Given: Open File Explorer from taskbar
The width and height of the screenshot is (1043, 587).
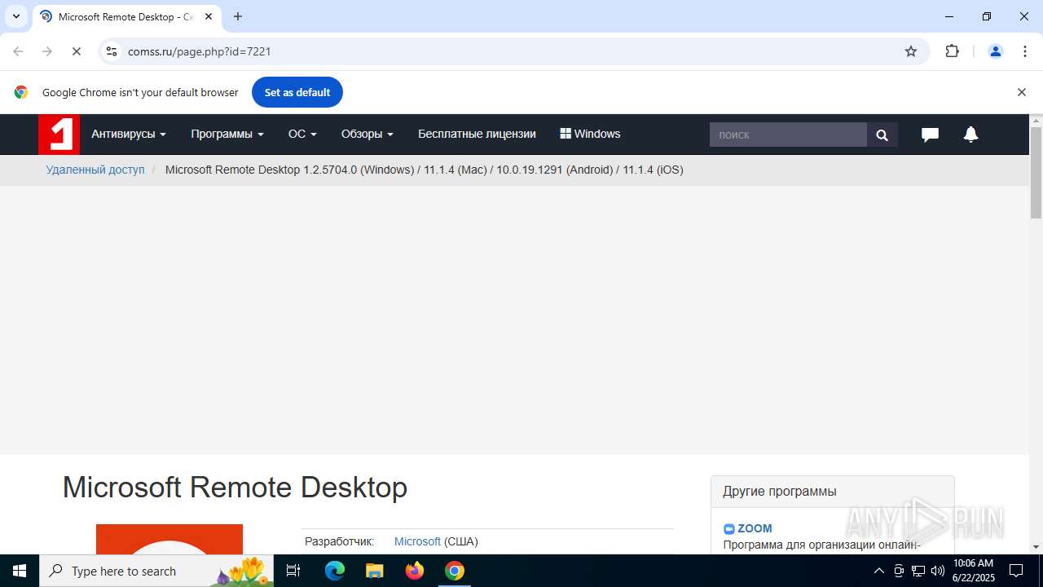Looking at the screenshot, I should point(375,571).
